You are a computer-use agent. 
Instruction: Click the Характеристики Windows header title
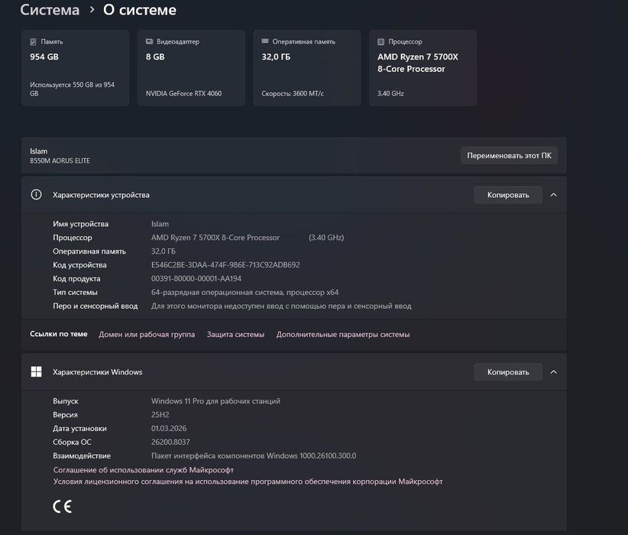[97, 372]
